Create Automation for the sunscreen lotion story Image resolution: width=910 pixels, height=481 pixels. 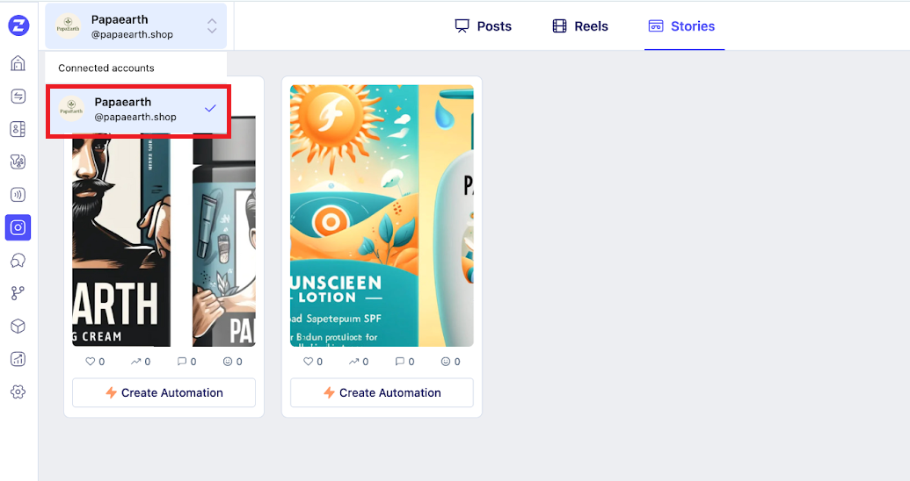382,393
